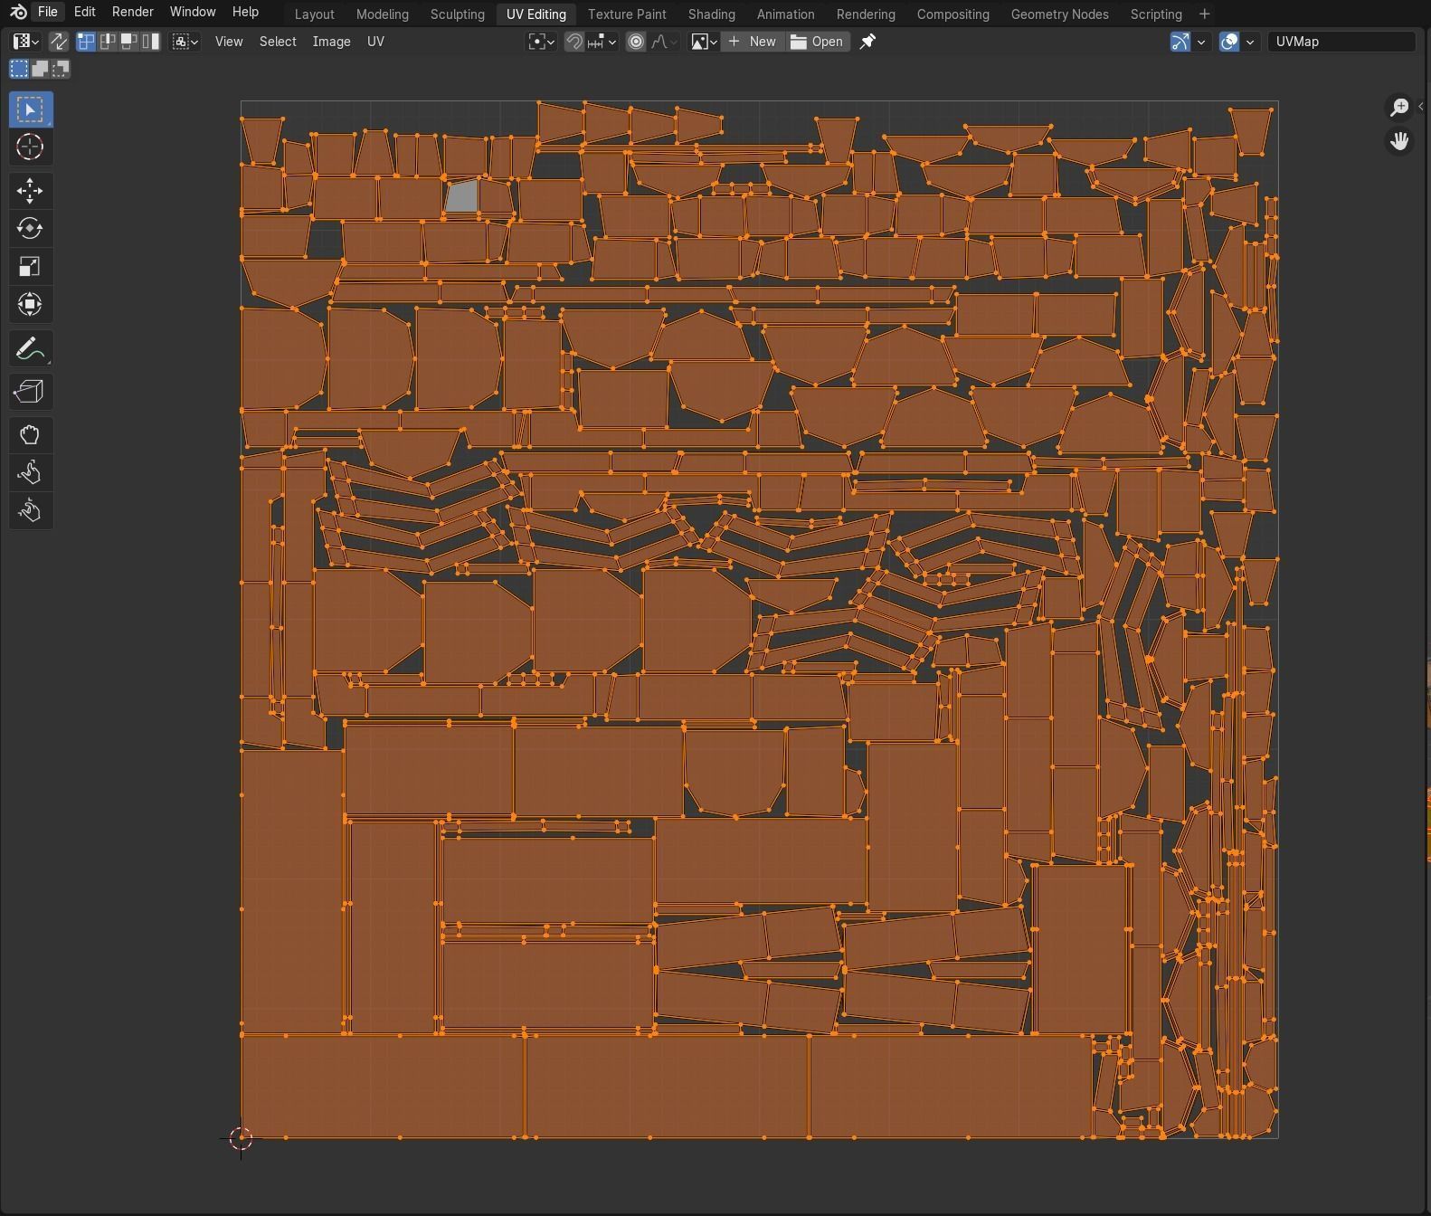Screen dimensions: 1431x1216
Task: Expand gizmo options dropdown arrow
Action: point(1201,42)
